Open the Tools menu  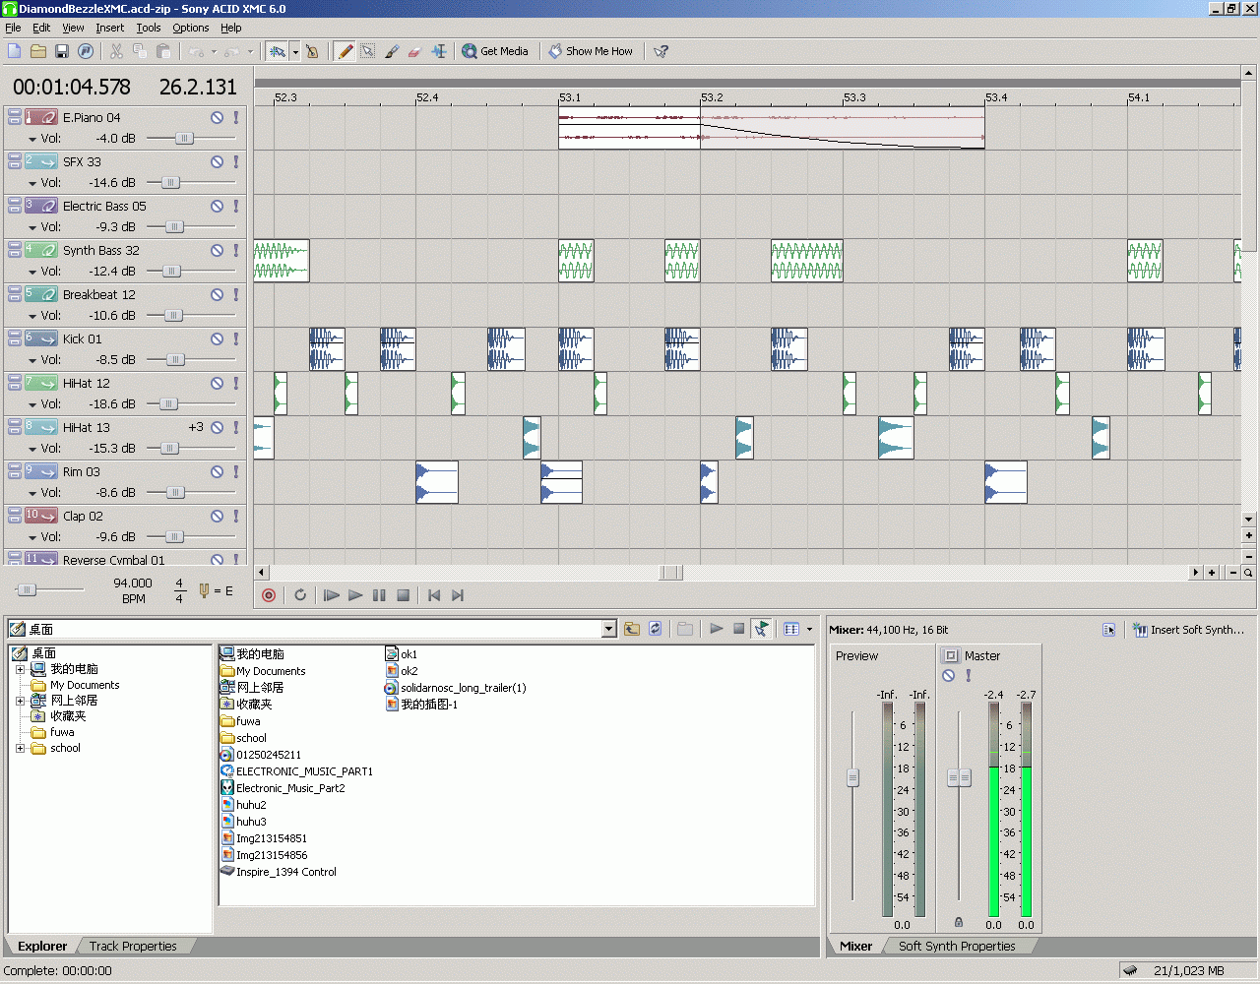pos(148,28)
